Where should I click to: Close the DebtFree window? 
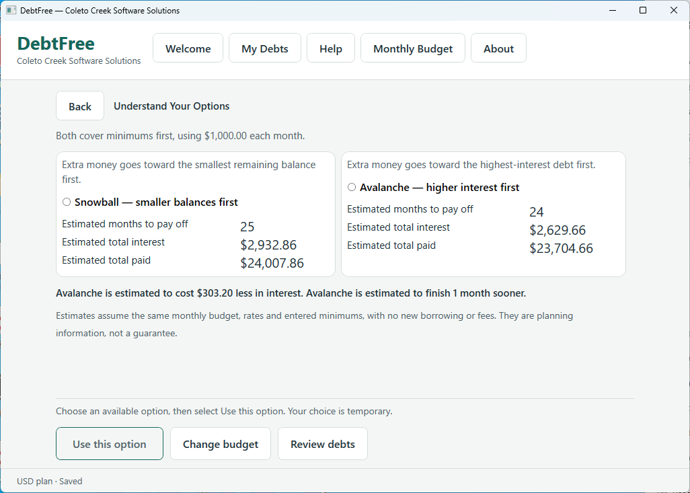(x=674, y=10)
